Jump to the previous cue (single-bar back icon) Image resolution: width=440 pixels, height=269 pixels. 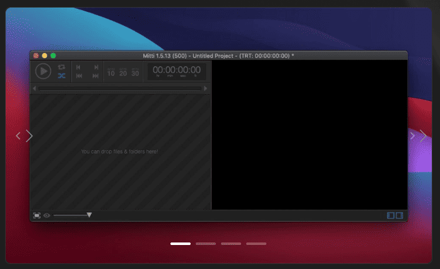point(78,67)
